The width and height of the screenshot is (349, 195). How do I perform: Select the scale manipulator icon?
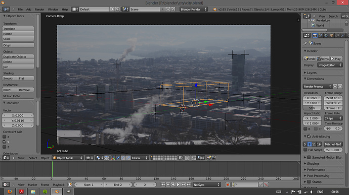(x=128, y=158)
